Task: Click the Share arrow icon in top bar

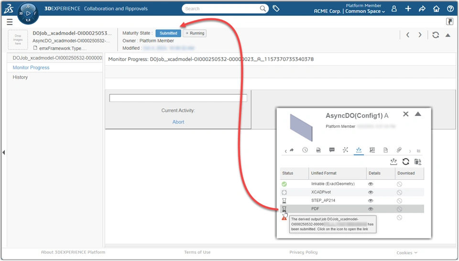Action: coord(422,9)
